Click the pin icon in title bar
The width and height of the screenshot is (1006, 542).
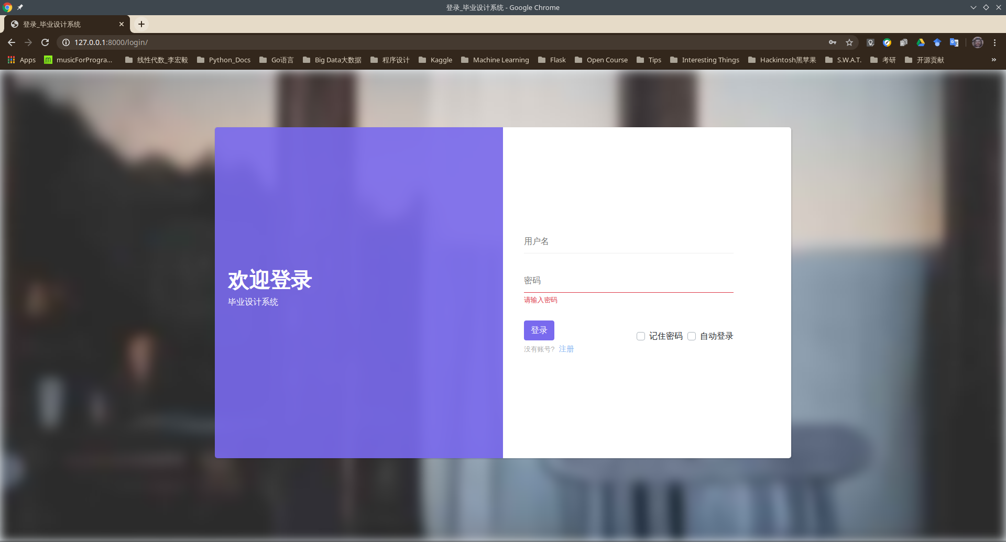(20, 7)
